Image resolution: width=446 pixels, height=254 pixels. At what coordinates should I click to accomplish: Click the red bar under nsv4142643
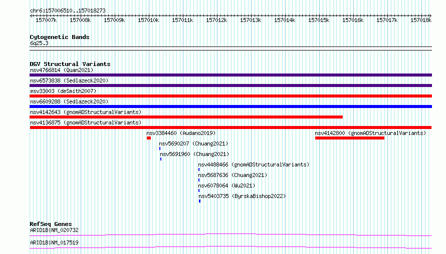click(186, 117)
